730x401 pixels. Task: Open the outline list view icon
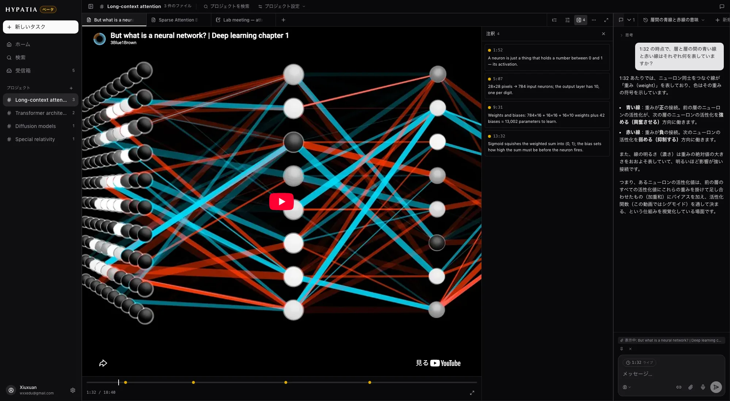coord(554,20)
